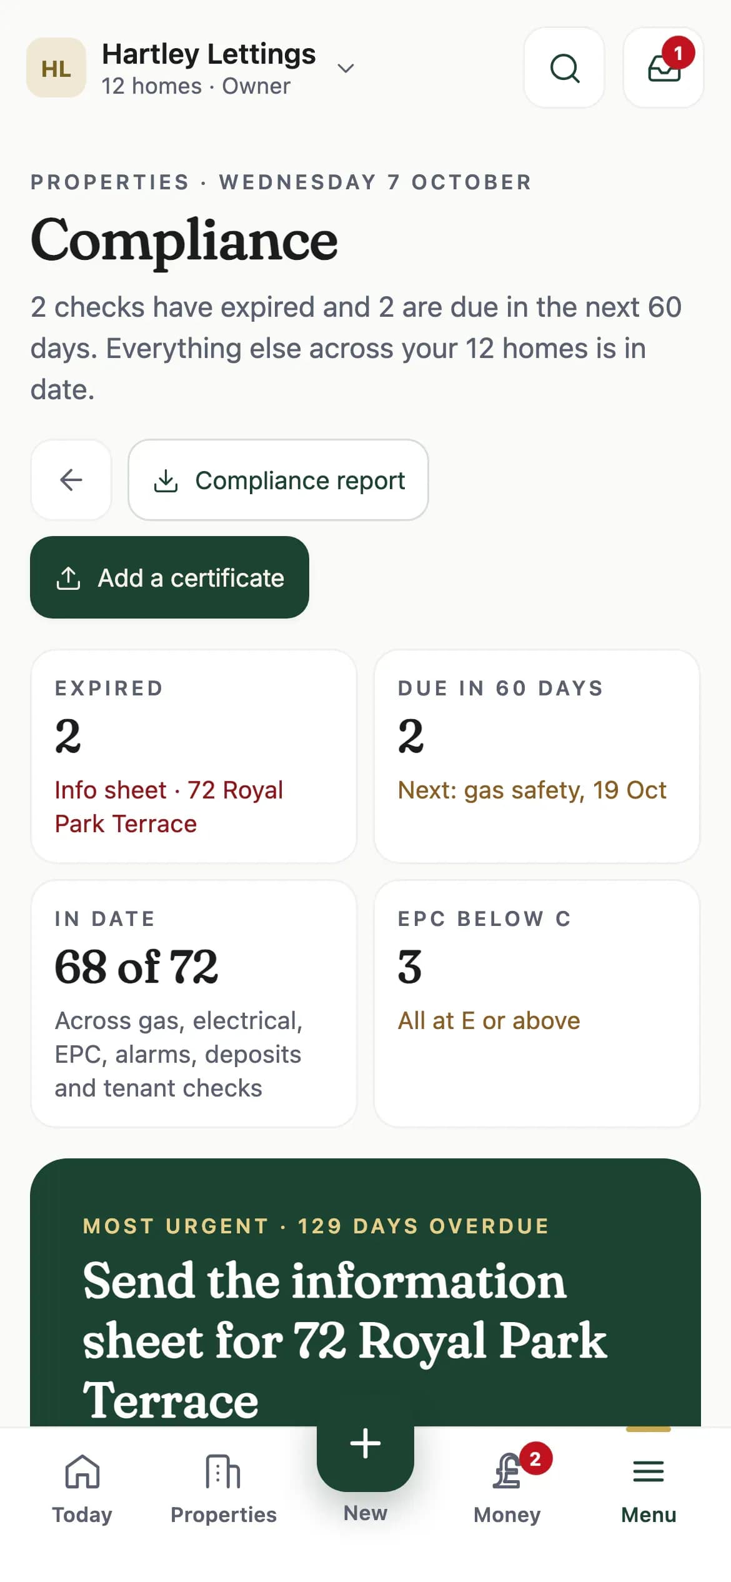The width and height of the screenshot is (731, 1582).
Task: Open the In date 68 of 72 card
Action: [194, 1003]
